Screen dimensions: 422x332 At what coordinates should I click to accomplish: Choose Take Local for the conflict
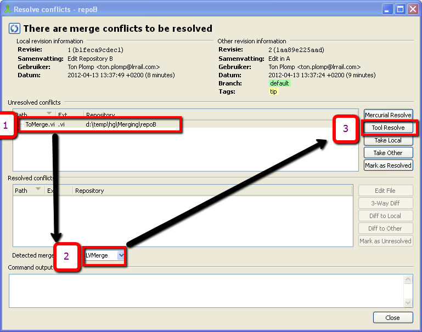click(388, 140)
